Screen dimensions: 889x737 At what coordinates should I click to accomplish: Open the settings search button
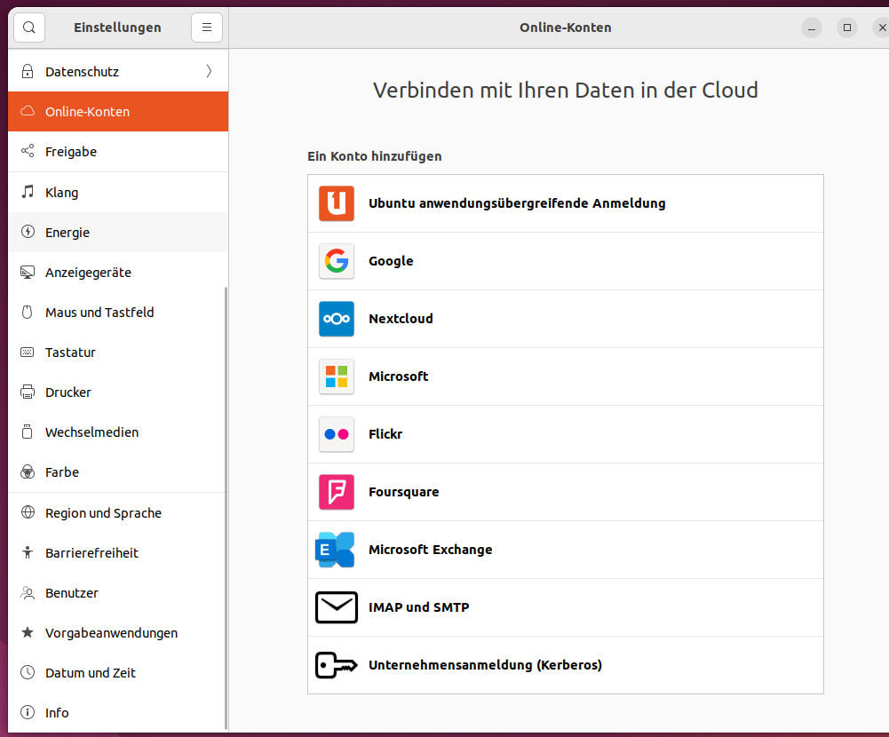pyautogui.click(x=29, y=28)
